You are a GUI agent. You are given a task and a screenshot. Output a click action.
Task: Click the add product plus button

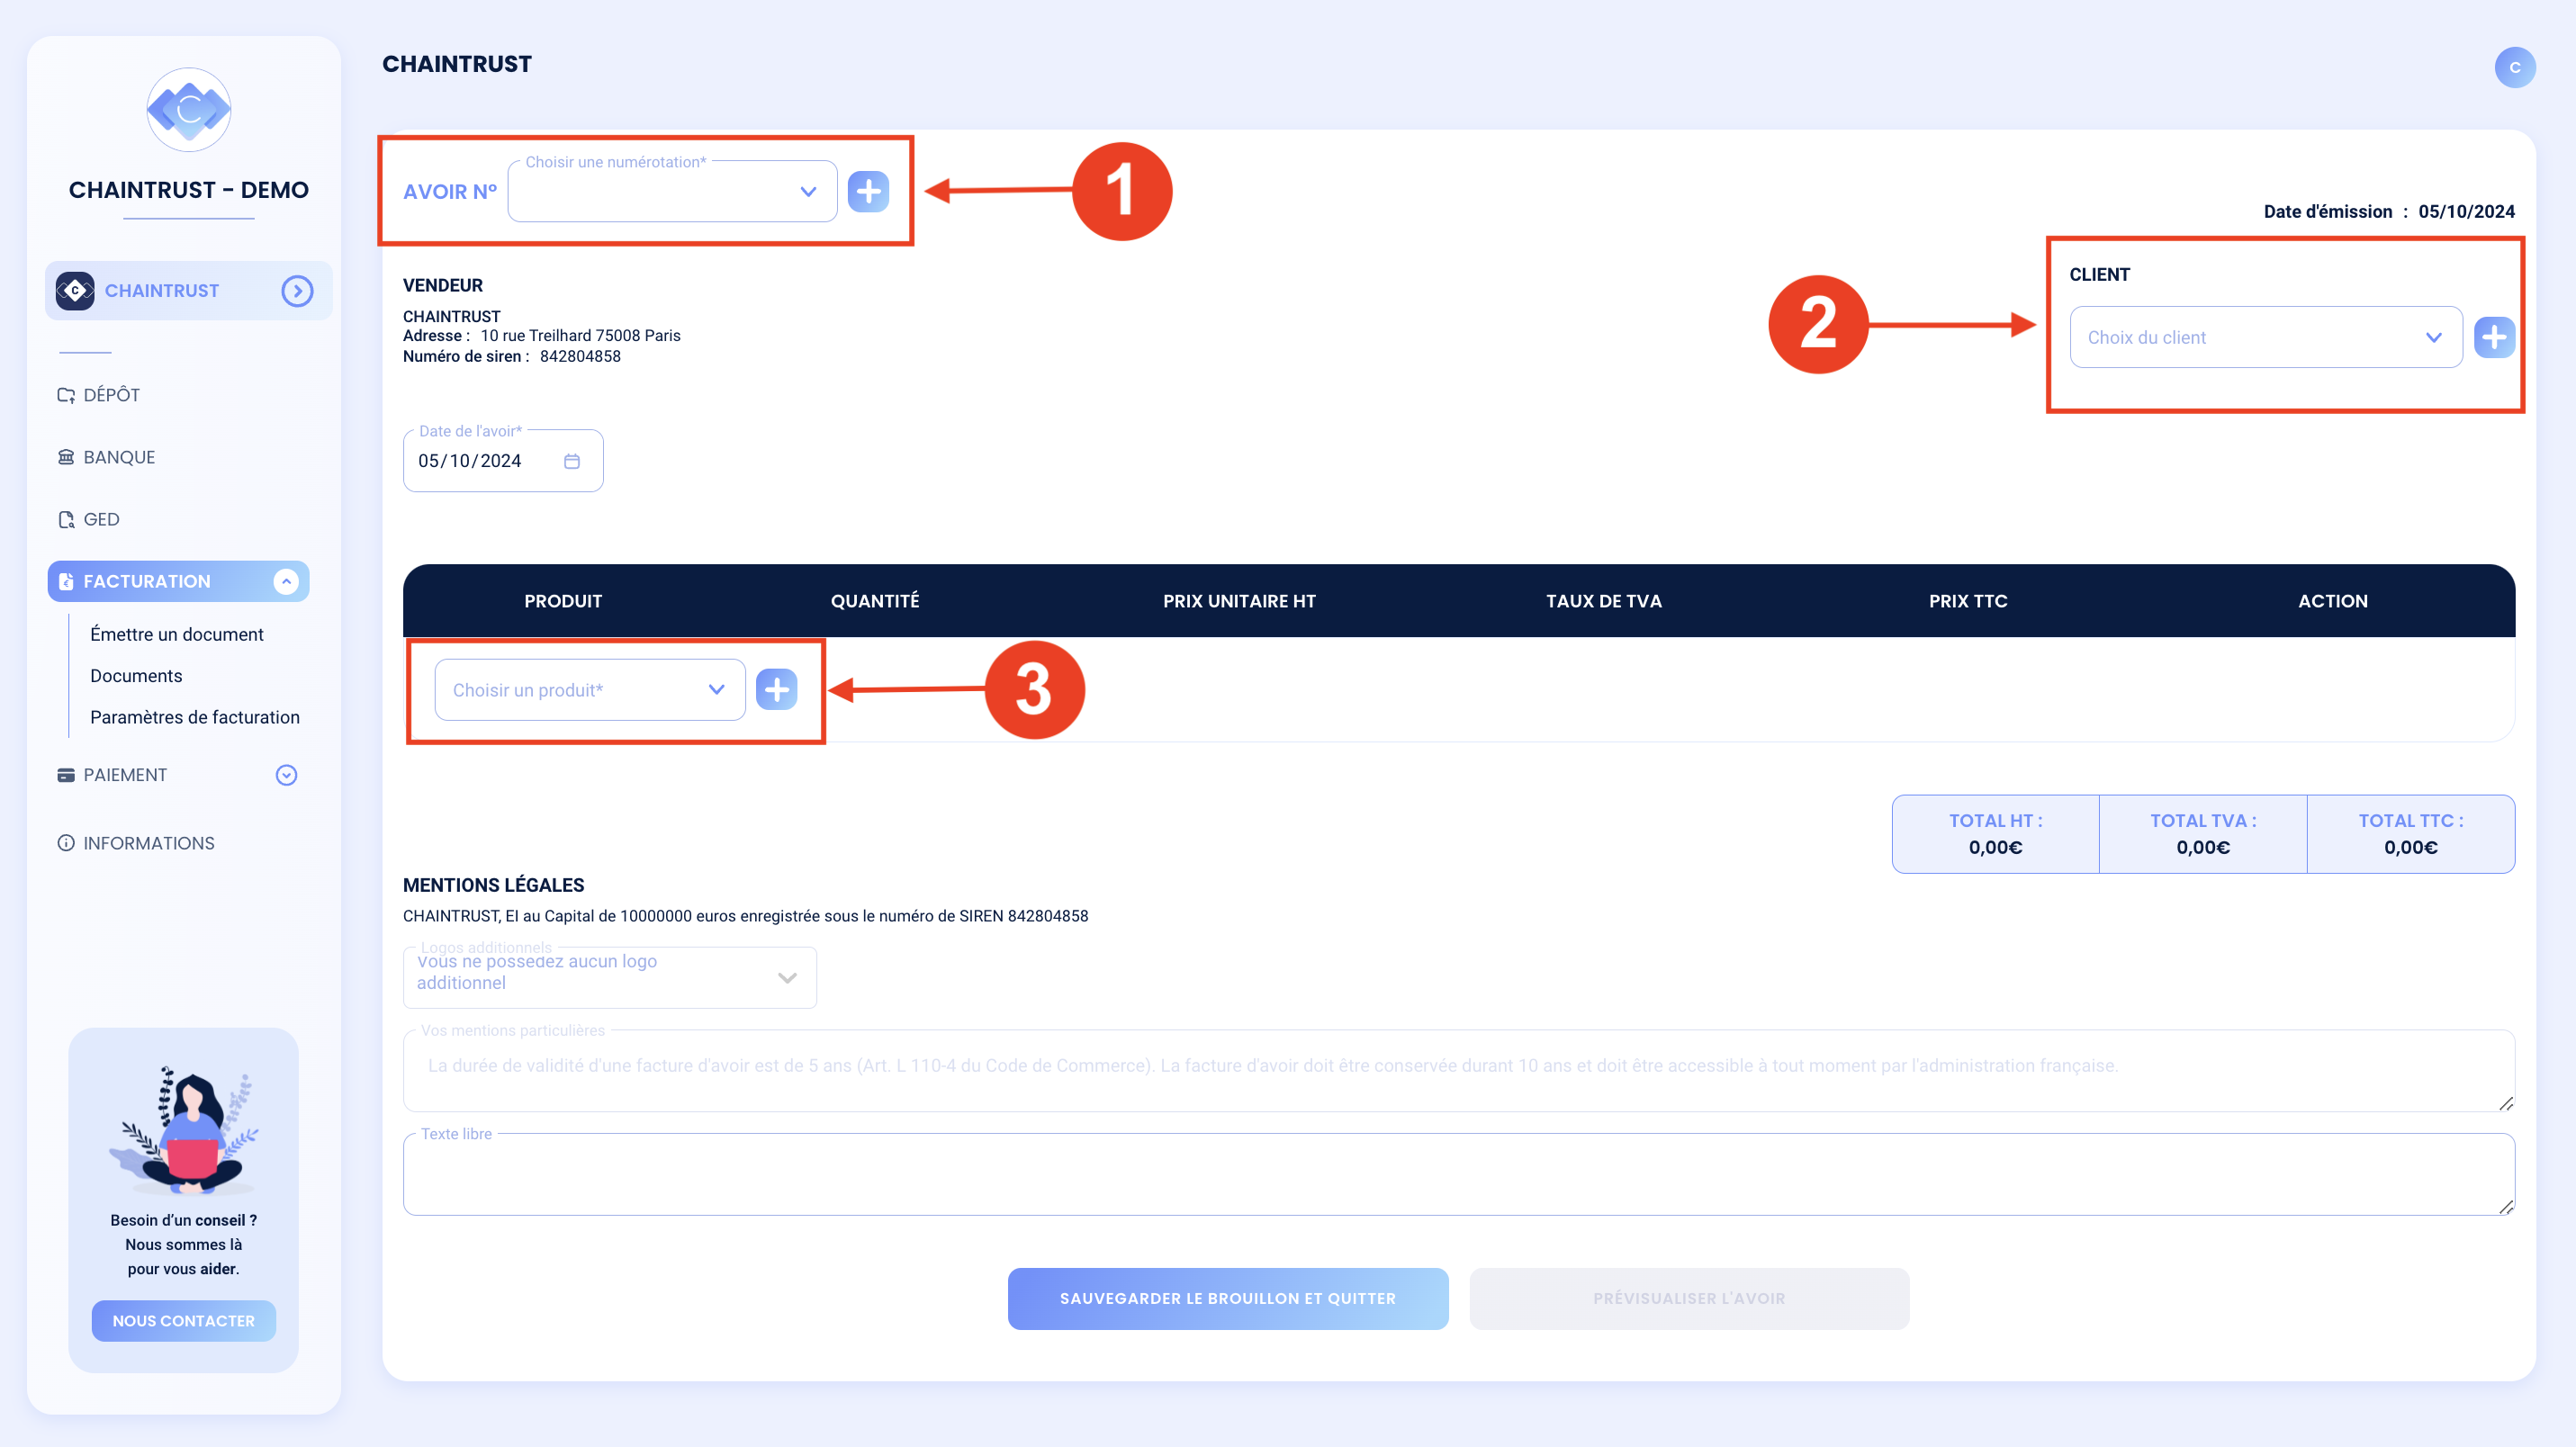pos(776,689)
